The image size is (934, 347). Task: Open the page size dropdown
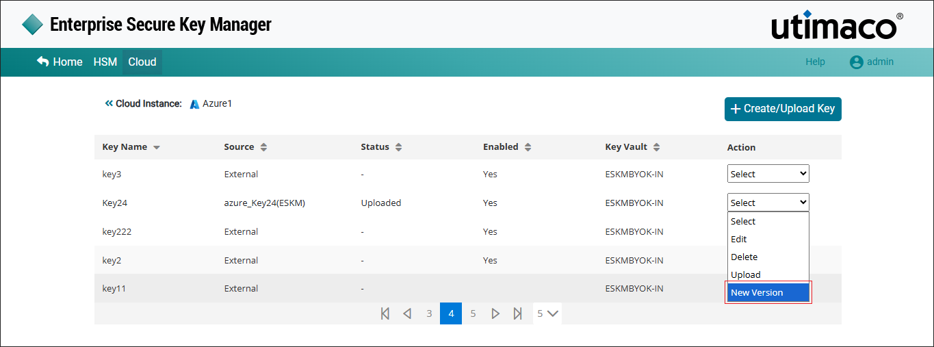pyautogui.click(x=547, y=313)
